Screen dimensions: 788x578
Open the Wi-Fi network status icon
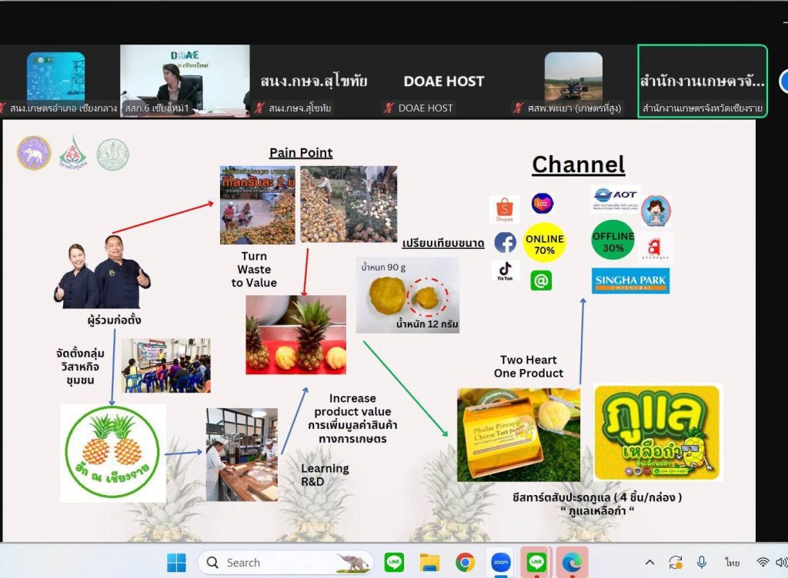point(763,563)
